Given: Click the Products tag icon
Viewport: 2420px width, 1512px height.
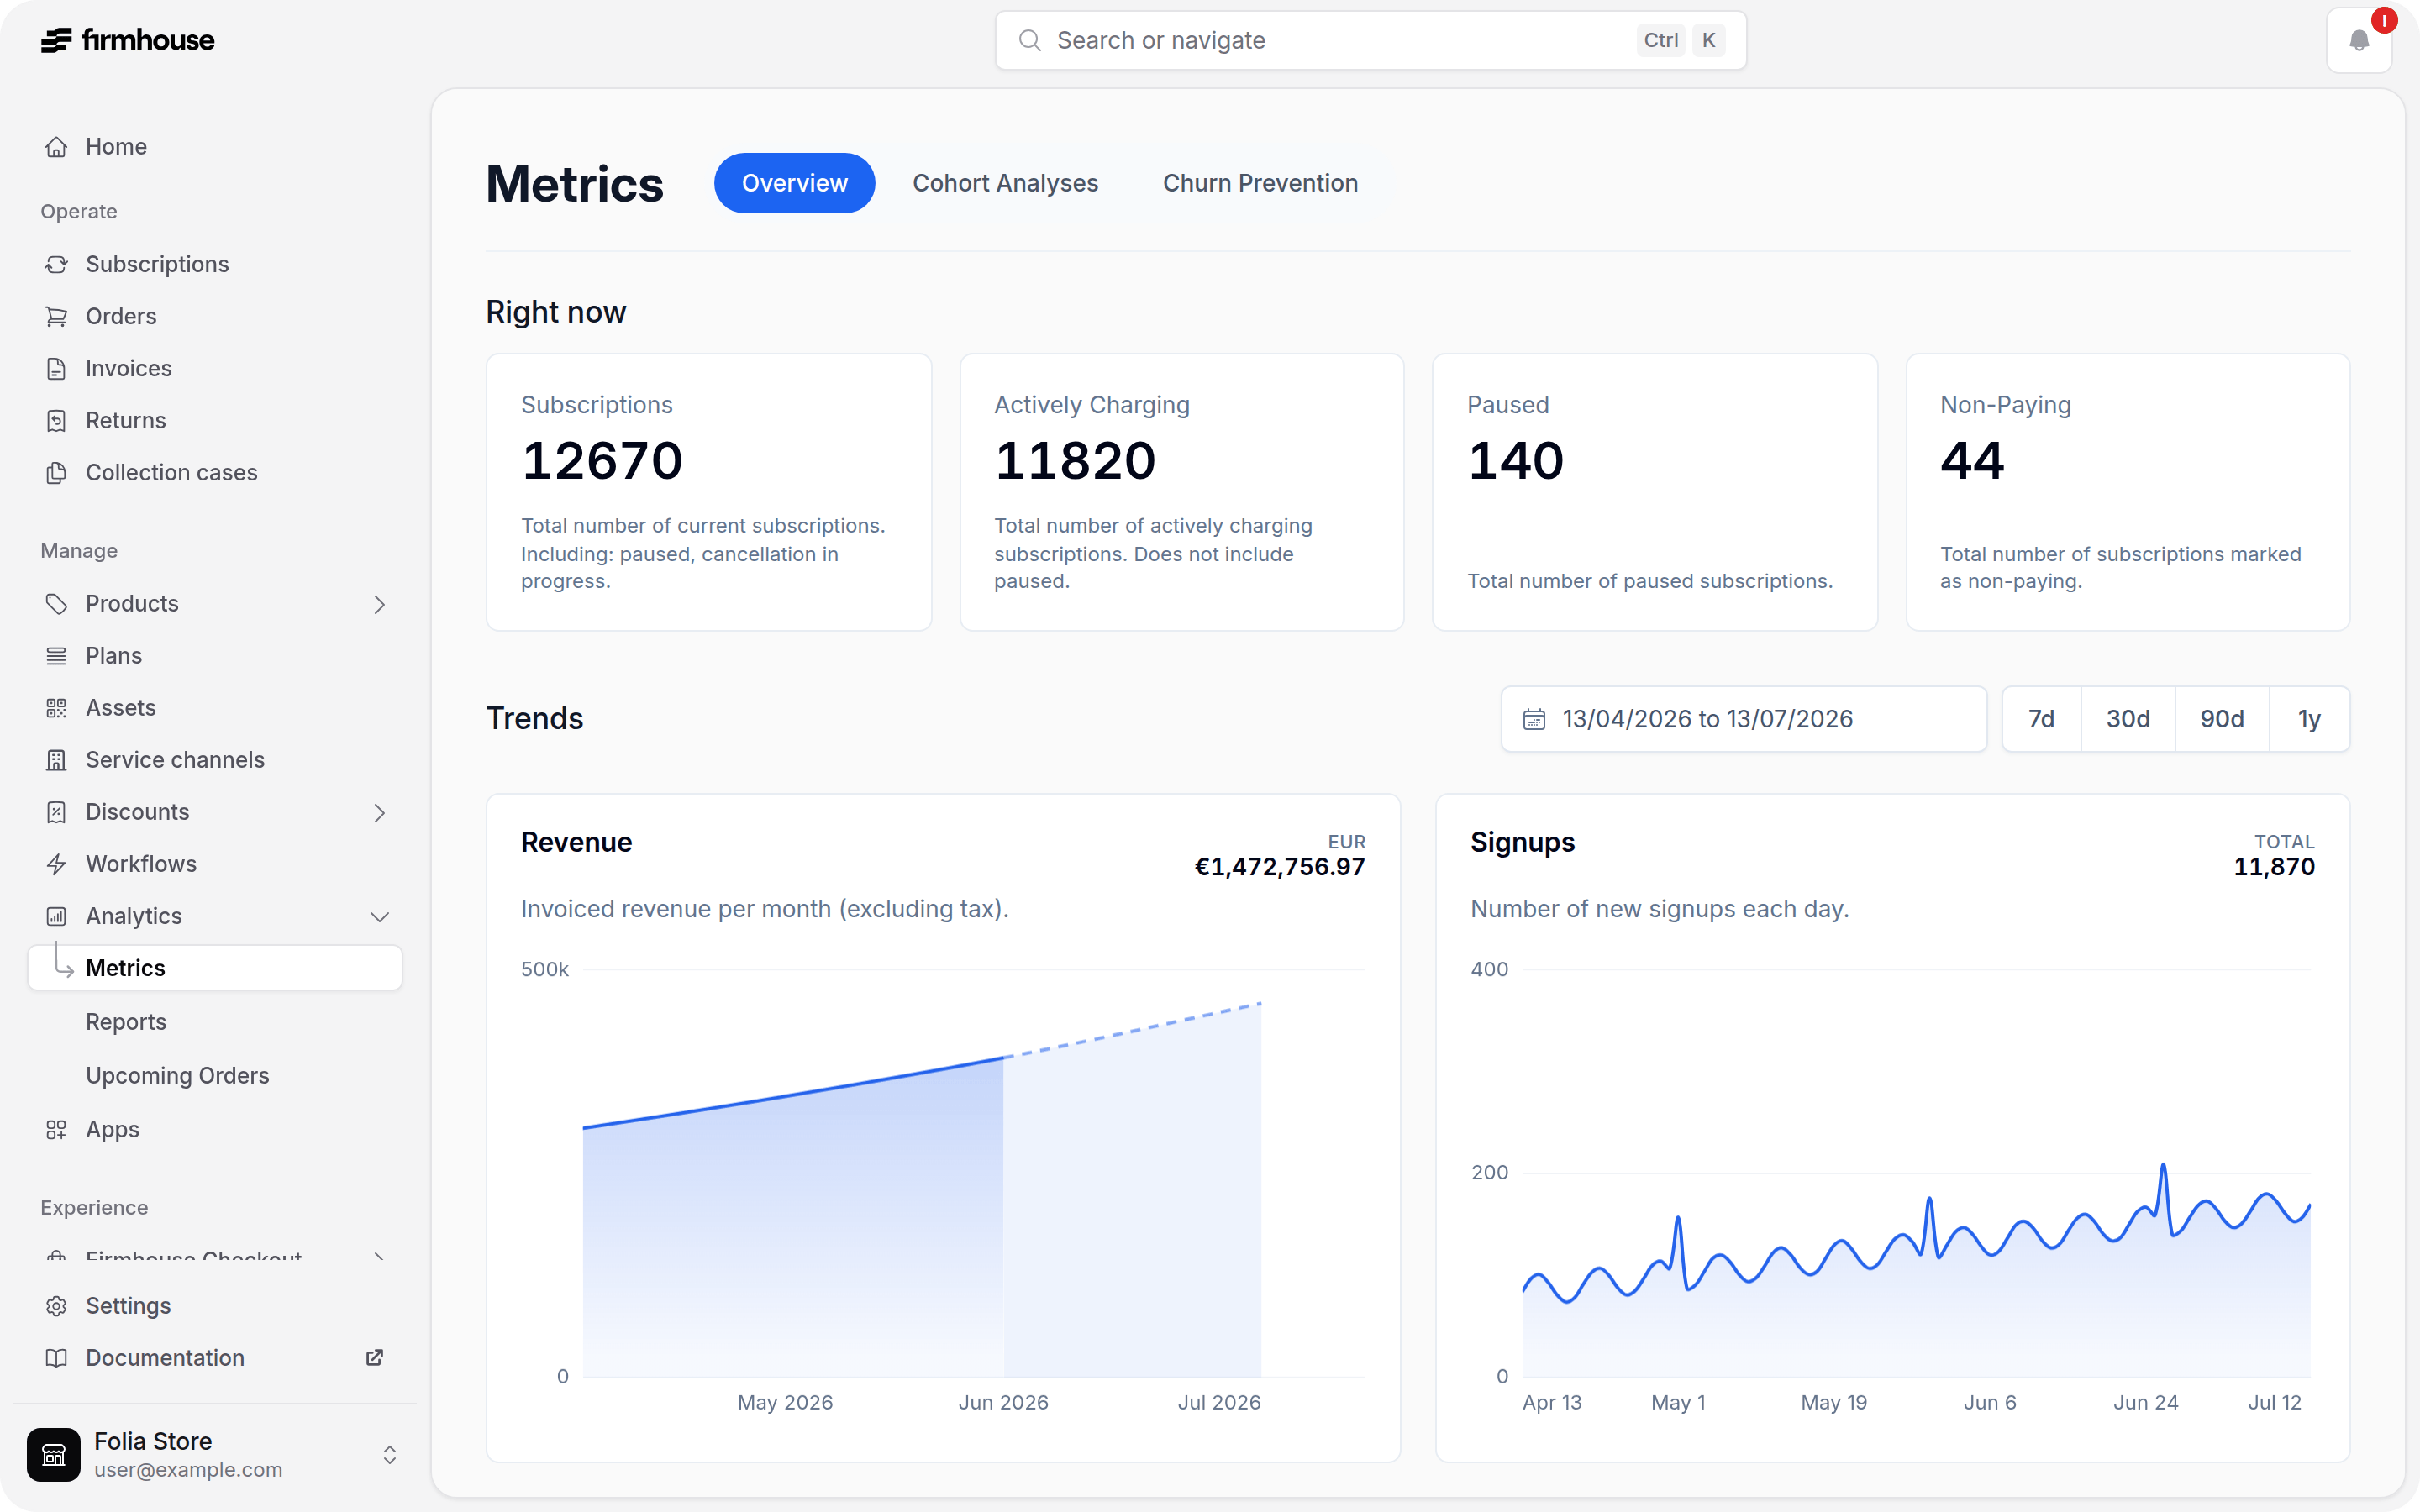Looking at the screenshot, I should (x=56, y=604).
